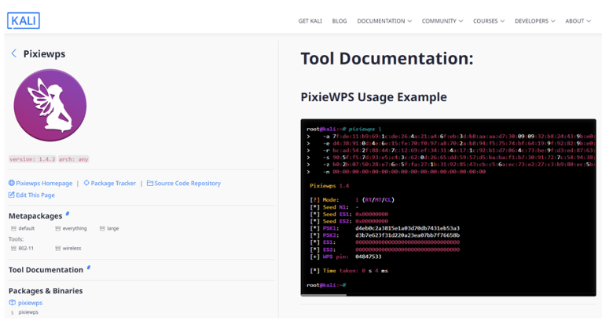602x324 pixels.
Task: Click the Pixiewps fairy logo image
Action: [50, 105]
